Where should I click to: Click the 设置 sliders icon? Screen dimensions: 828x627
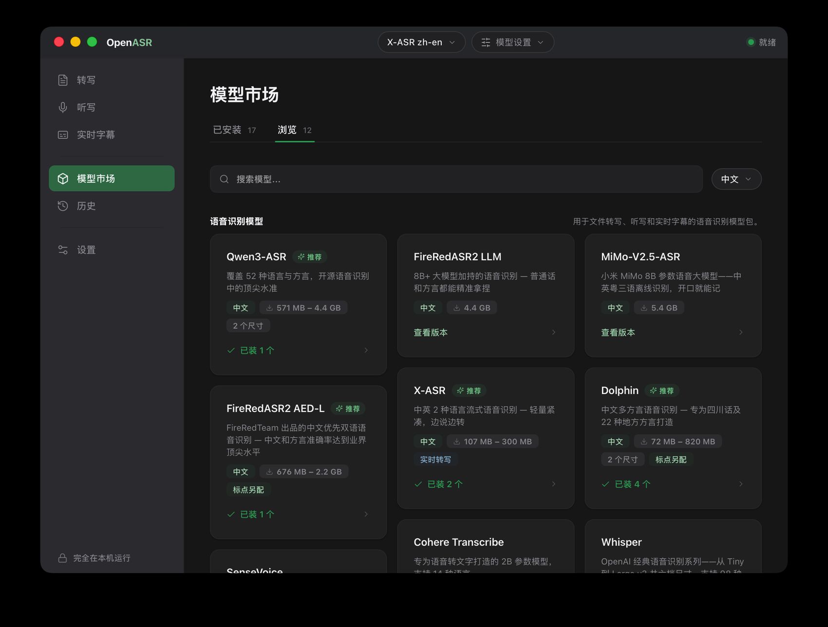[63, 250]
